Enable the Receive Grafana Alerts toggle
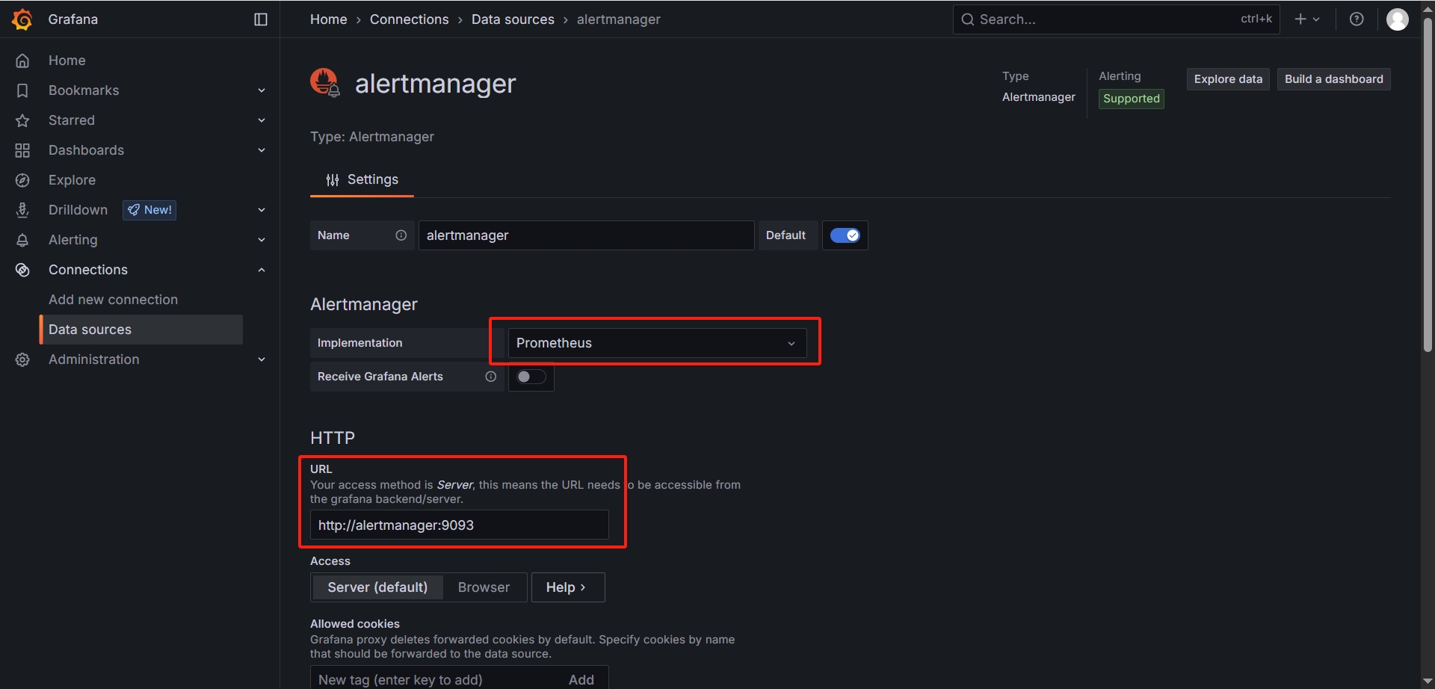 coord(531,377)
